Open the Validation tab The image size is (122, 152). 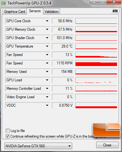point(52,12)
